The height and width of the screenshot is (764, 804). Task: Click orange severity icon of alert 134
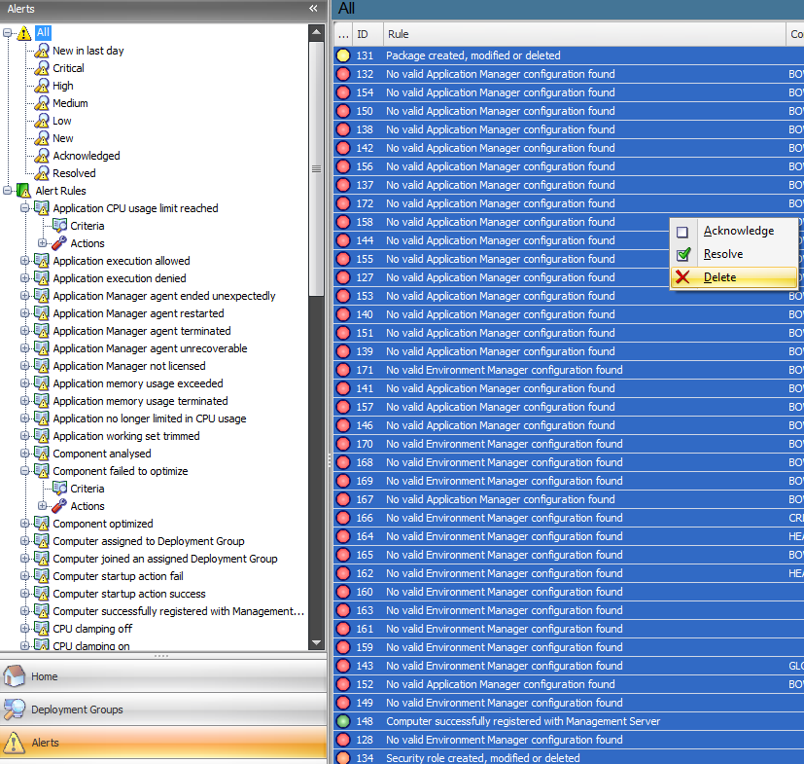[x=343, y=758]
